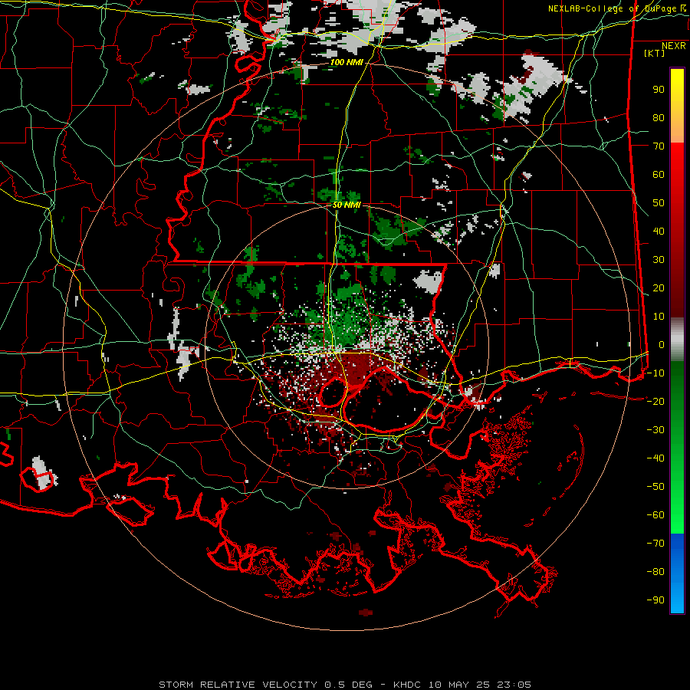Click the "100 NMI" range ring label
This screenshot has width=690, height=690.
347,63
